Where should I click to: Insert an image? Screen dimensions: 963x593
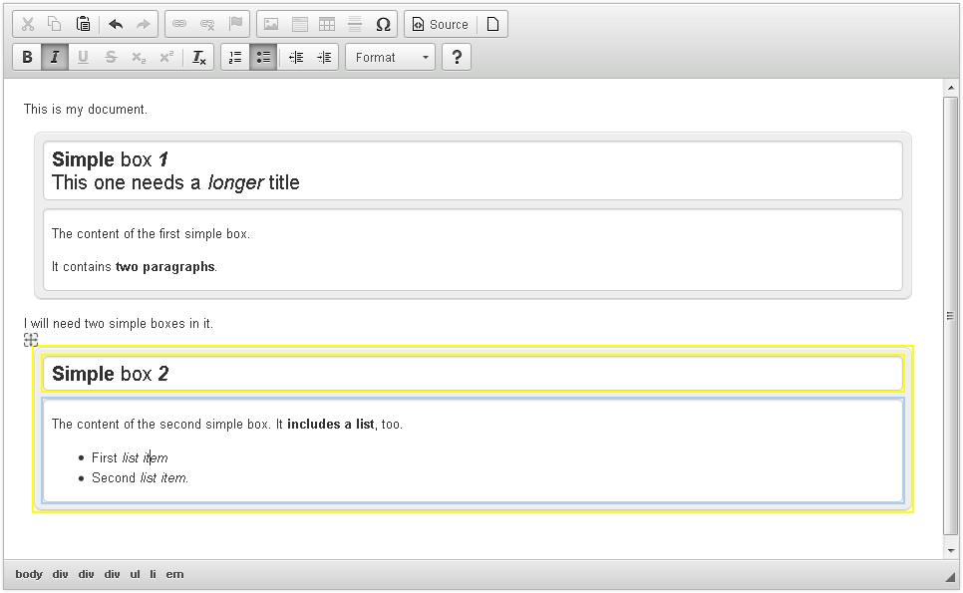[271, 24]
